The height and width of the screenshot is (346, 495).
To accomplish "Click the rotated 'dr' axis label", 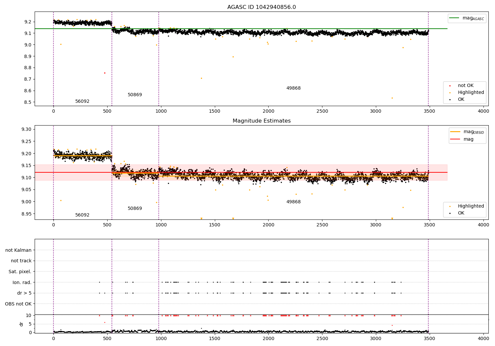I will [x=21, y=324].
